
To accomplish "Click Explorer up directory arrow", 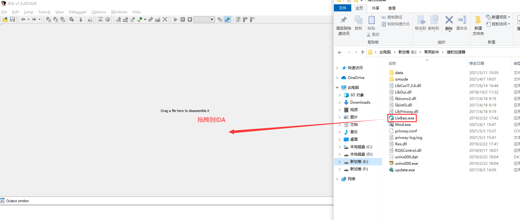I will point(363,52).
